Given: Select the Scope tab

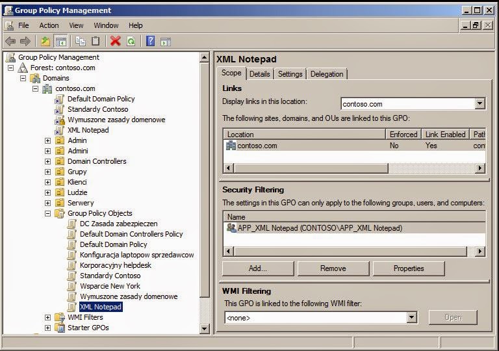Looking at the screenshot, I should 231,73.
